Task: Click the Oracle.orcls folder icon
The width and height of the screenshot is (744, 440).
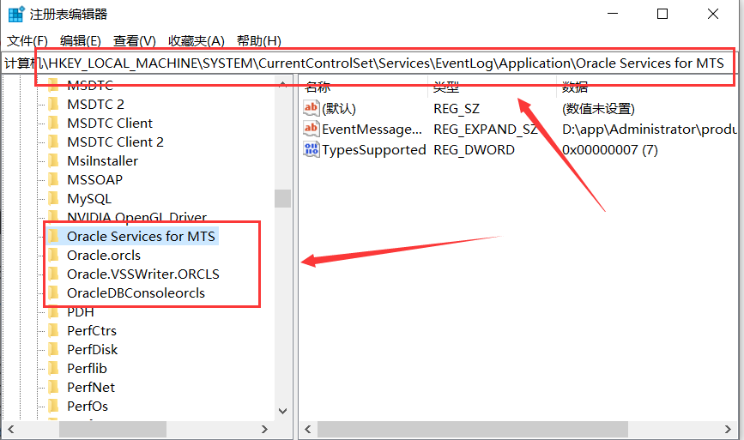Action: pos(53,255)
